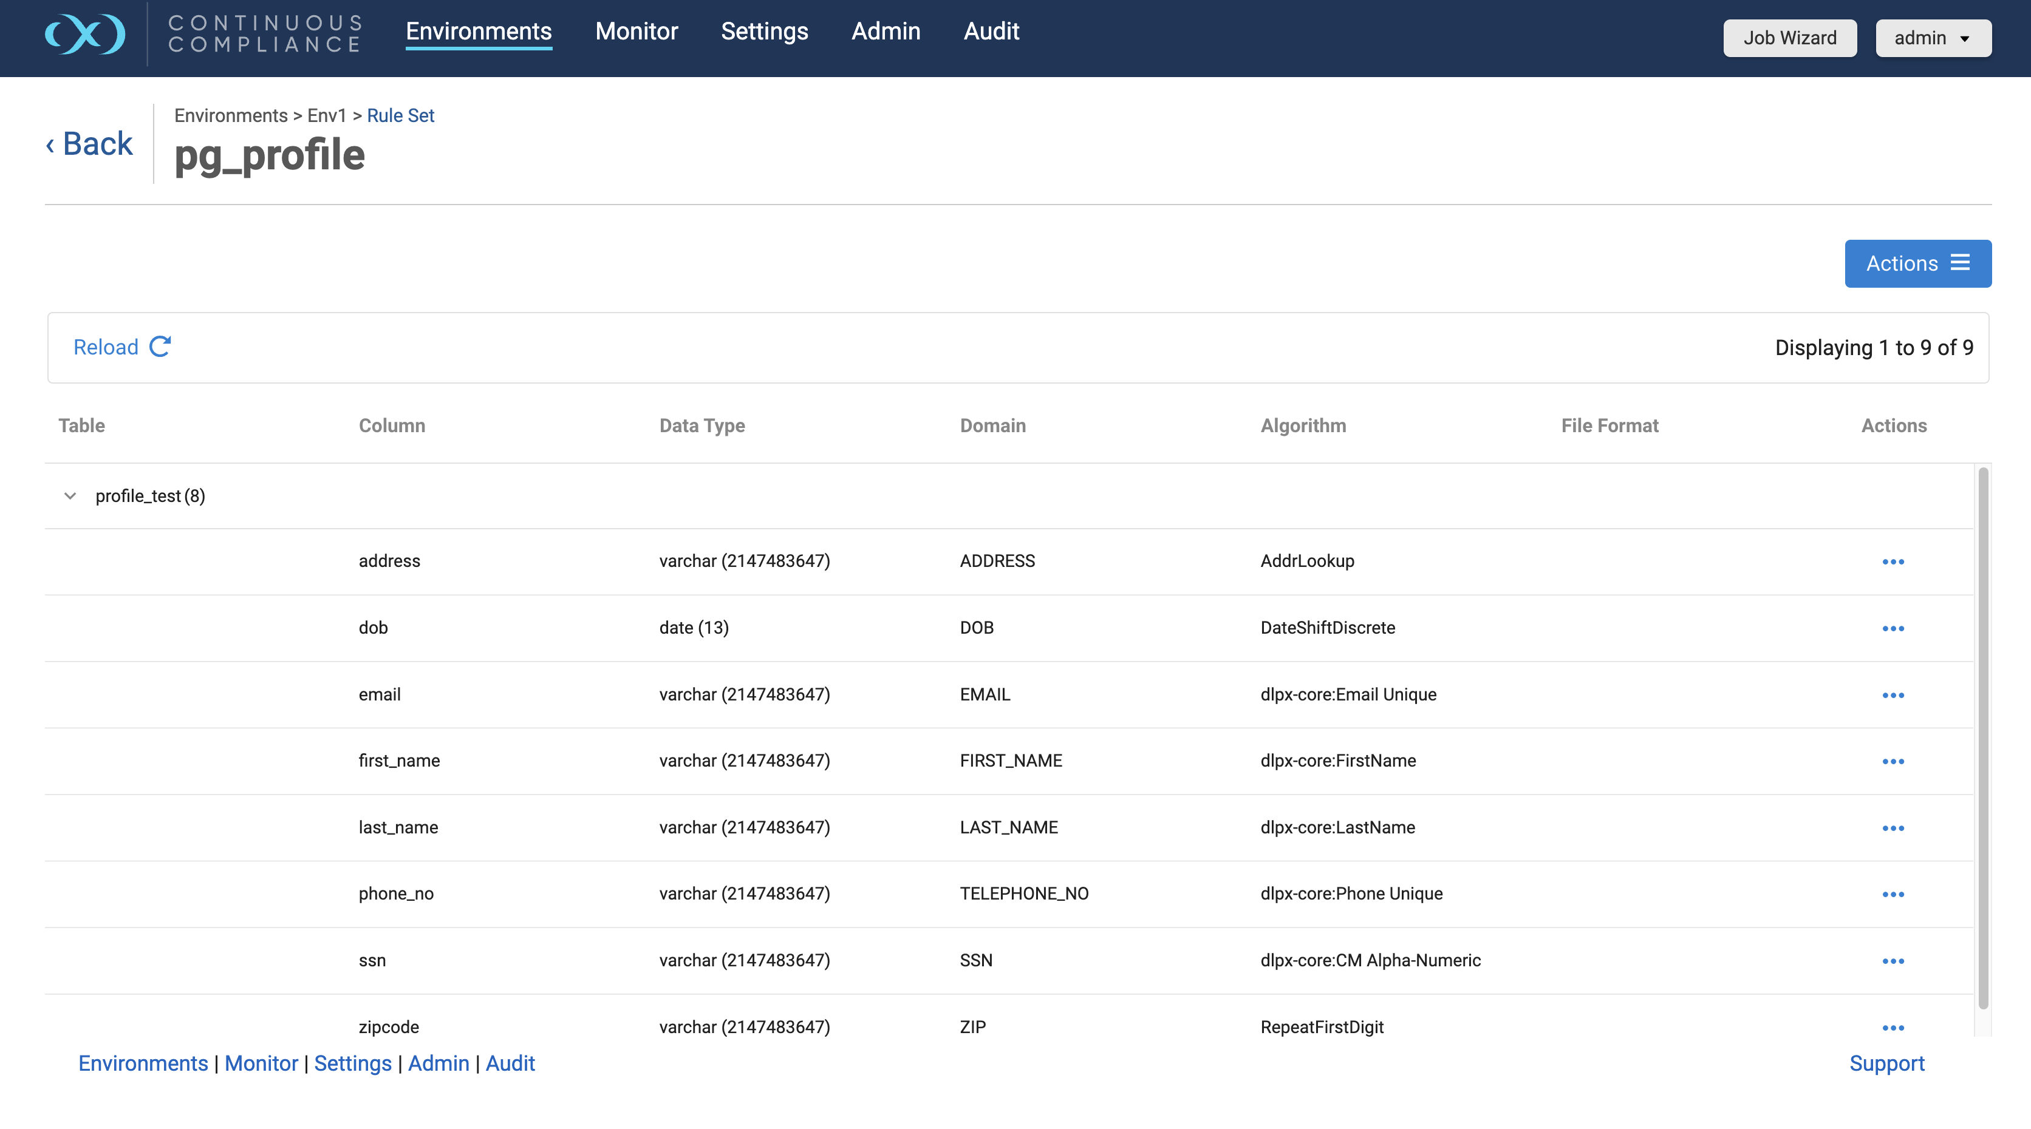Click the ADDRESS domain cell
This screenshot has width=2031, height=1129.
coord(997,561)
